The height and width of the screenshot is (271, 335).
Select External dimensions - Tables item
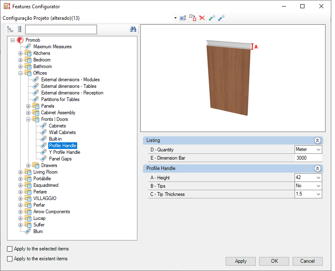(x=68, y=86)
